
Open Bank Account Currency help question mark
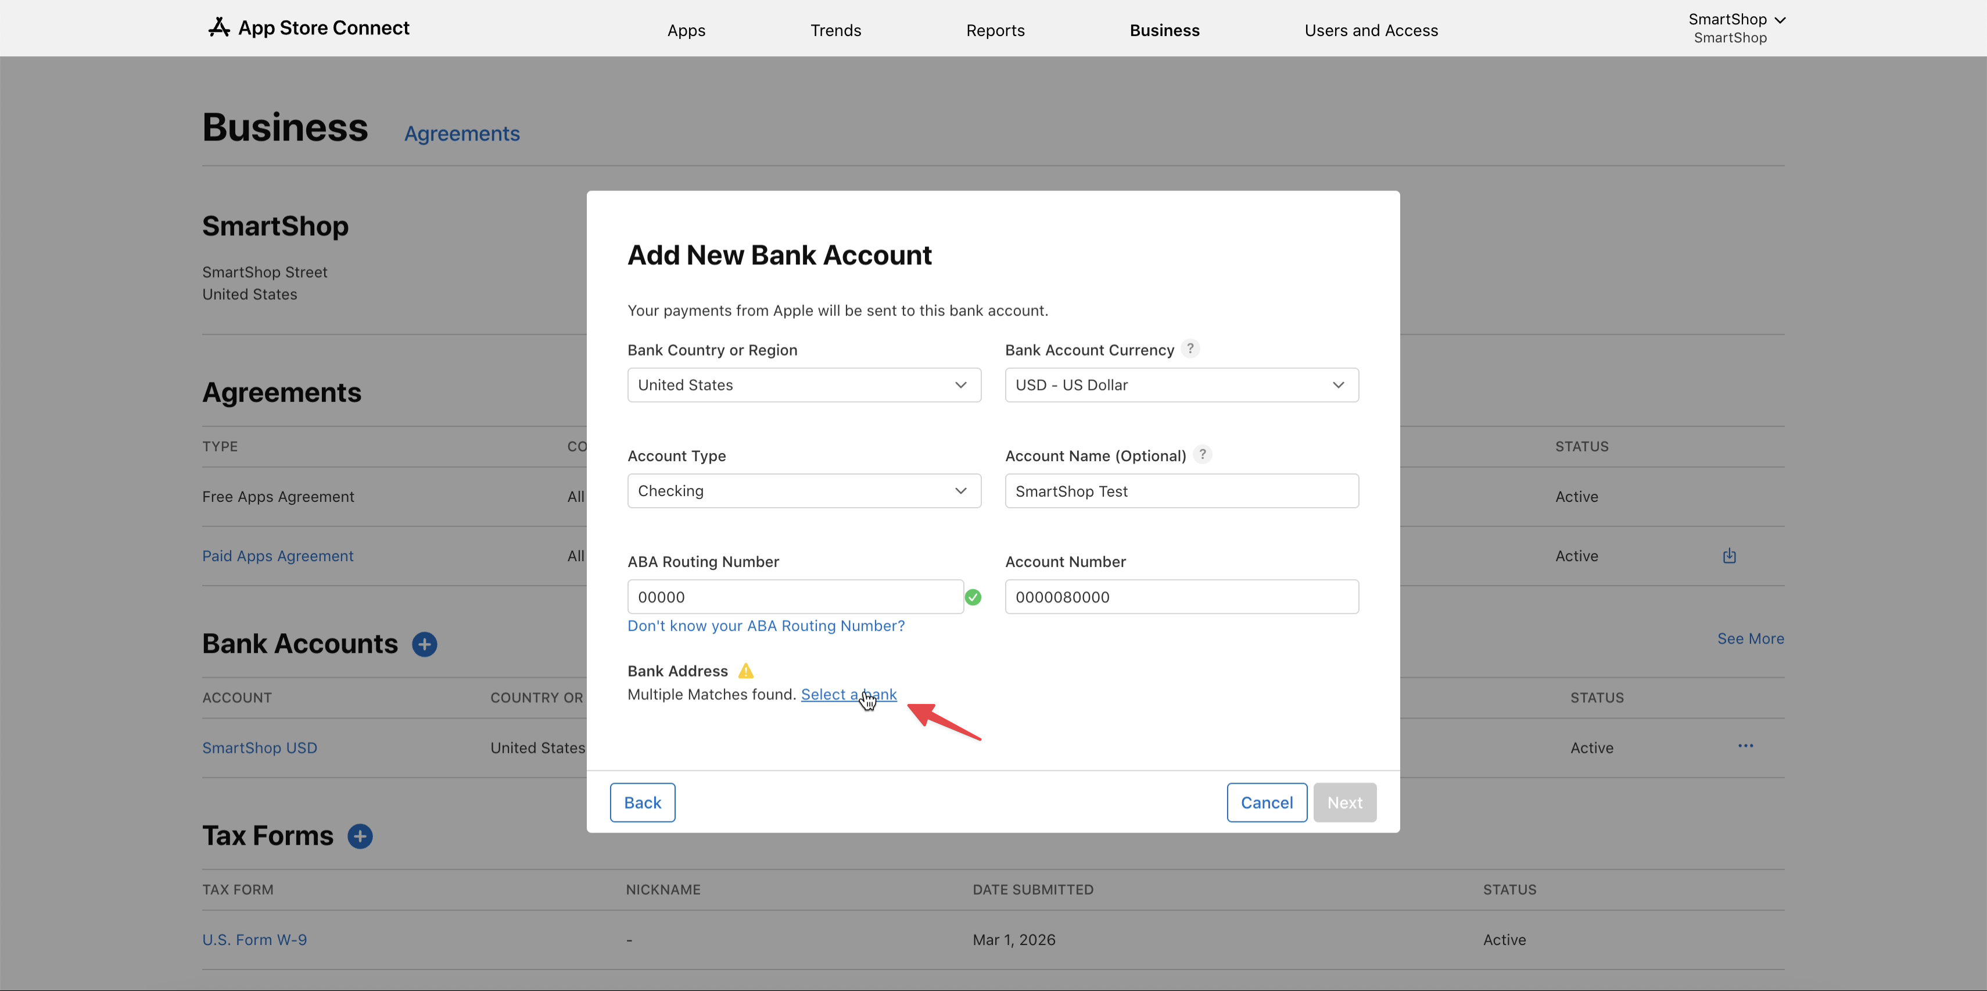(x=1190, y=349)
